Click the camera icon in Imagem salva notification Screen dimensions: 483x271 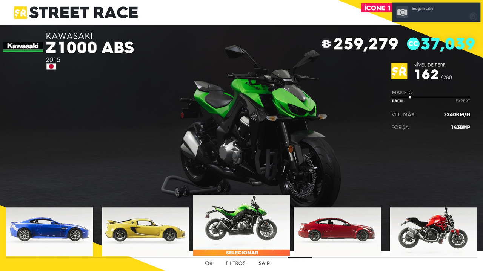click(402, 12)
